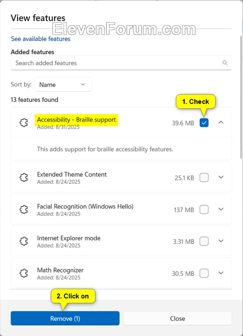243x336 pixels.
Task: Click the puzzle icon beside Math Recognizer
Action: 24,273
